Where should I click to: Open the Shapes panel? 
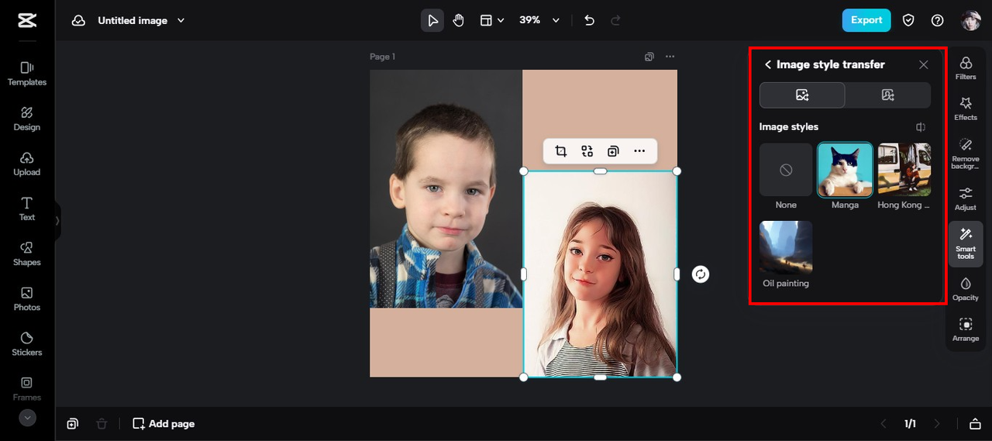27,254
